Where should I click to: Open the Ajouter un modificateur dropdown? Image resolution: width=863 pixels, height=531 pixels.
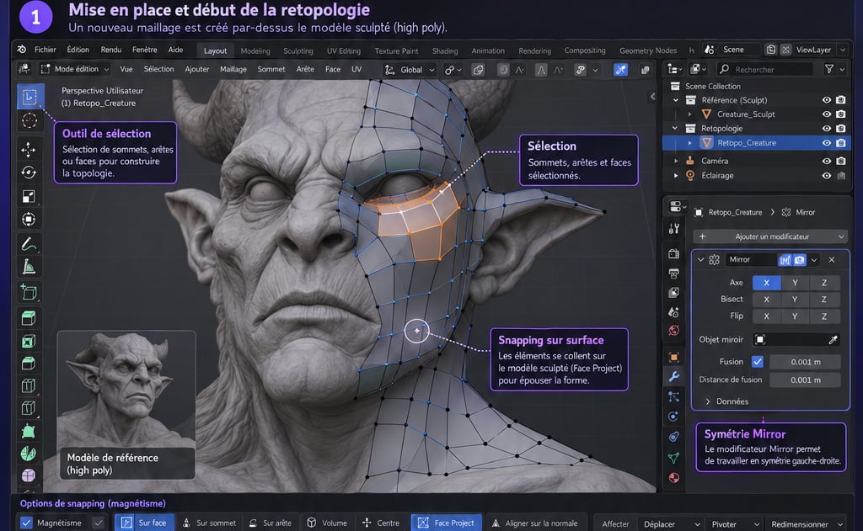point(770,236)
